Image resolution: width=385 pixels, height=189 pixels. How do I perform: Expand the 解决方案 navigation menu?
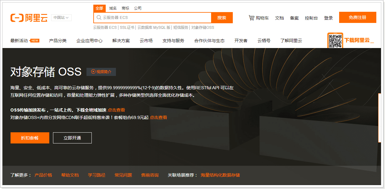click(x=121, y=41)
